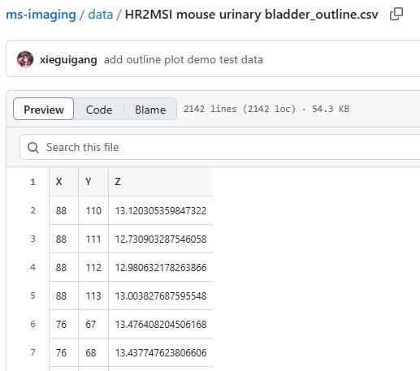Open xieguigang's user profile link
The image size is (420, 371).
click(68, 59)
